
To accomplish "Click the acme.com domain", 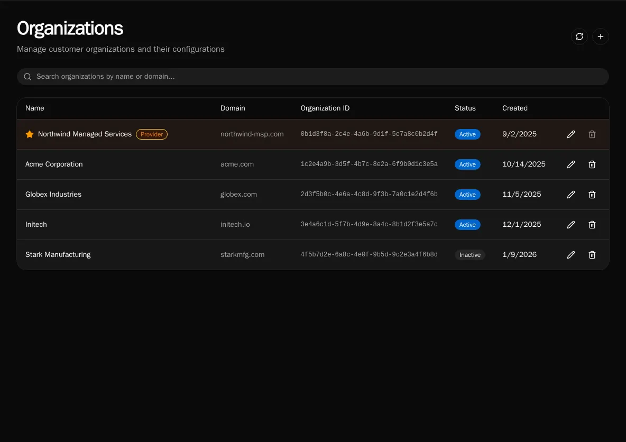I will point(237,164).
